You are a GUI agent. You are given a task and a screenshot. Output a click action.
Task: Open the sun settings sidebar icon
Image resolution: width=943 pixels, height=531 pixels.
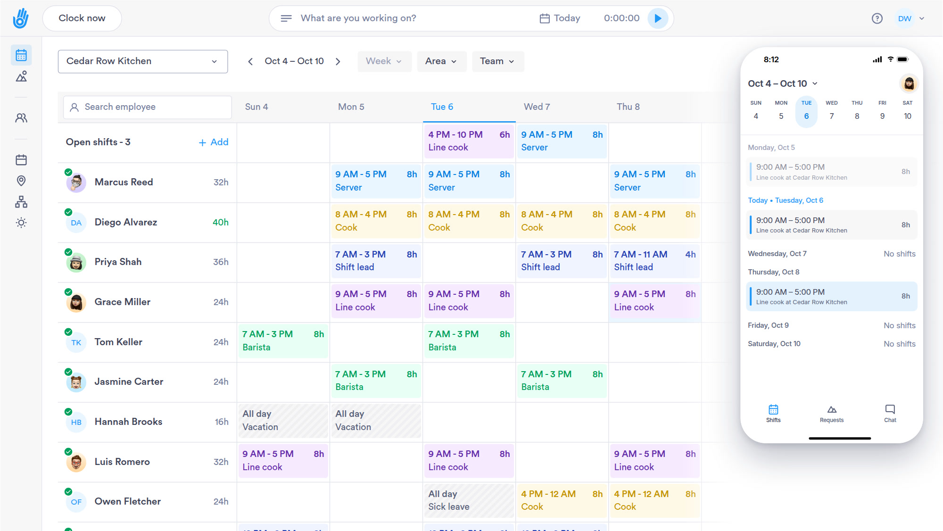(x=21, y=223)
